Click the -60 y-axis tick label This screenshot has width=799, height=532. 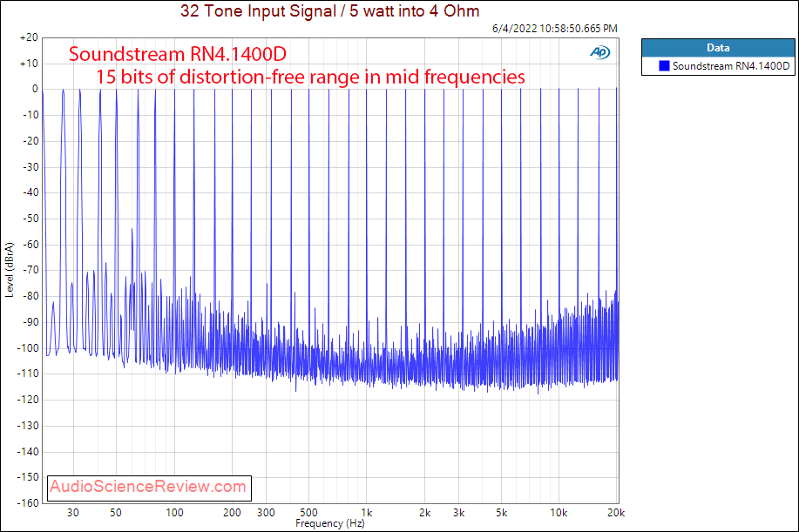[30, 245]
